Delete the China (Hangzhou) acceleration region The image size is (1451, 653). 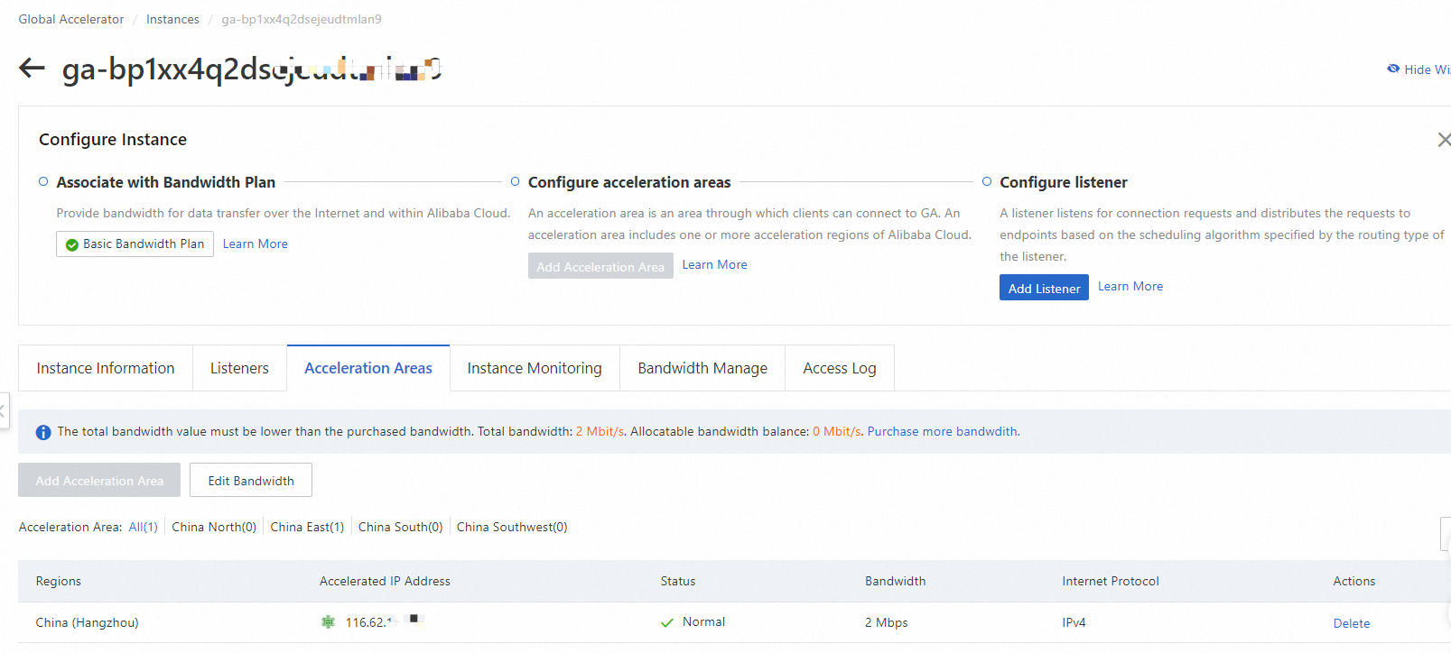tap(1351, 623)
